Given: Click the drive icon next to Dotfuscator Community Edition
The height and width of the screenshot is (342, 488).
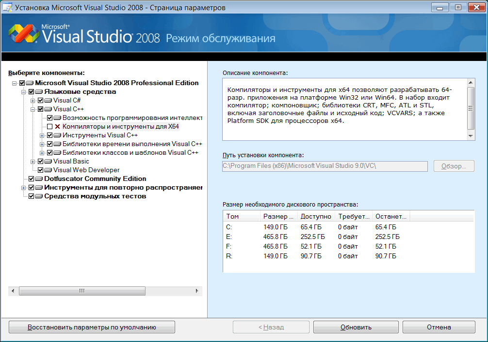Looking at the screenshot, I should coord(39,179).
